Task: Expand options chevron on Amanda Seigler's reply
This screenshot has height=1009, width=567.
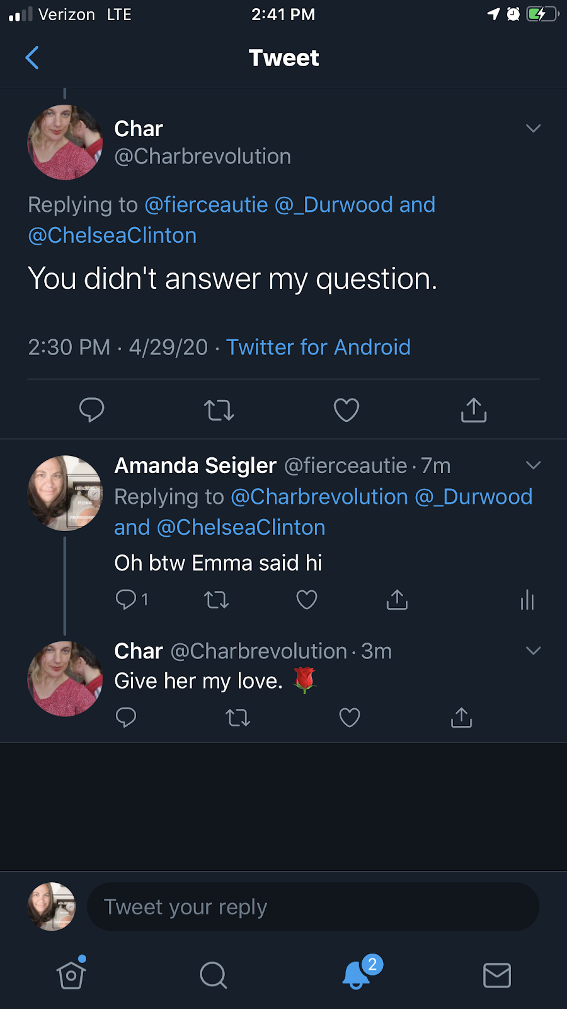Action: (533, 465)
